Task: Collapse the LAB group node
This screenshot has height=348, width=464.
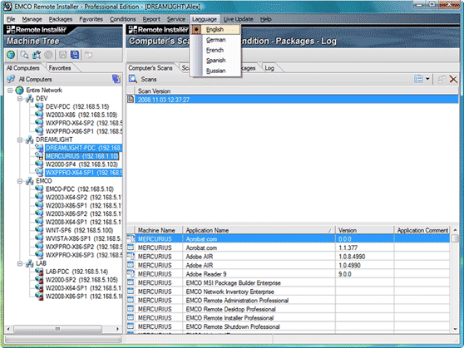Action: pyautogui.click(x=20, y=263)
